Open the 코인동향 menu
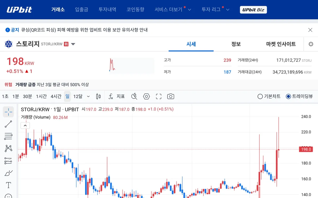This screenshot has height=198, width=318. tap(135, 10)
